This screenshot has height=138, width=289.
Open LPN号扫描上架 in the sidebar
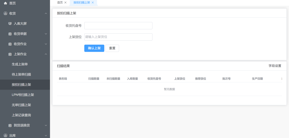[x=23, y=95]
